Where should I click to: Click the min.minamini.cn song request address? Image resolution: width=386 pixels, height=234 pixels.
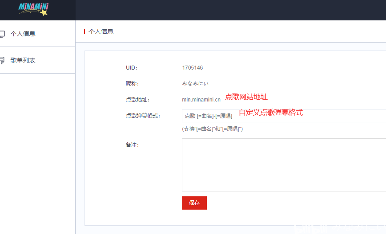[201, 100]
